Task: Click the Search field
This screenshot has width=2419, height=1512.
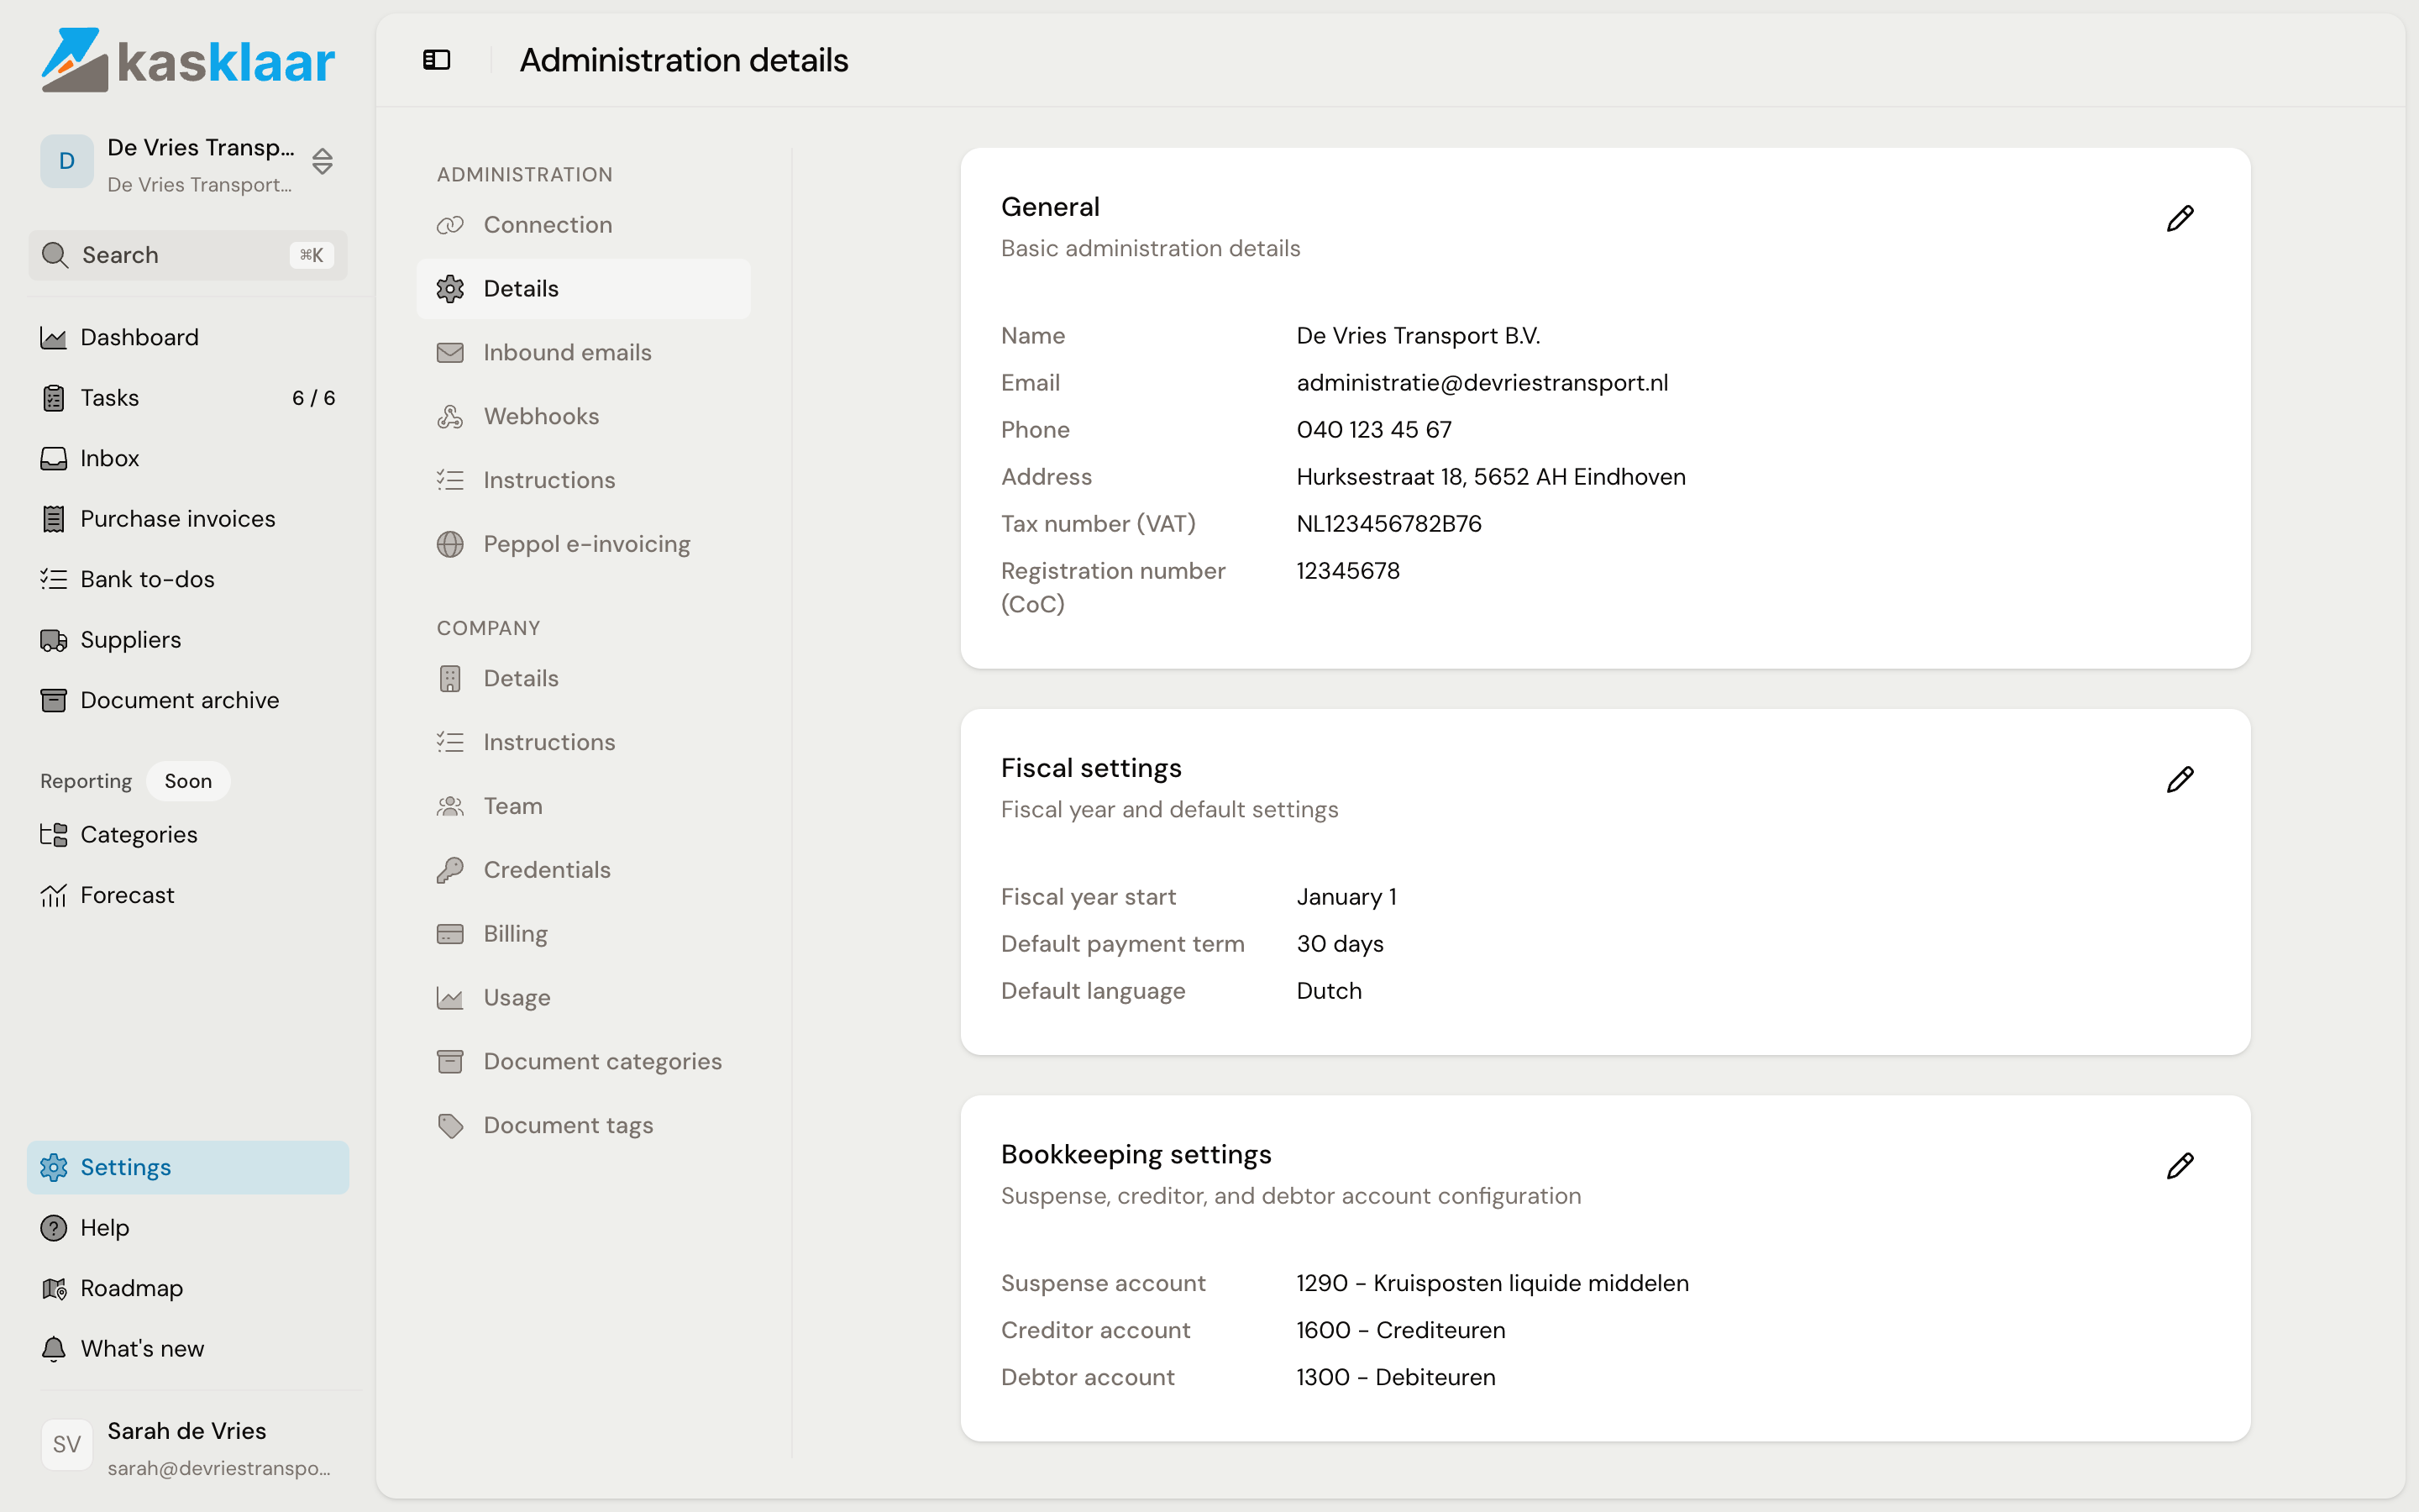Action: coord(188,255)
